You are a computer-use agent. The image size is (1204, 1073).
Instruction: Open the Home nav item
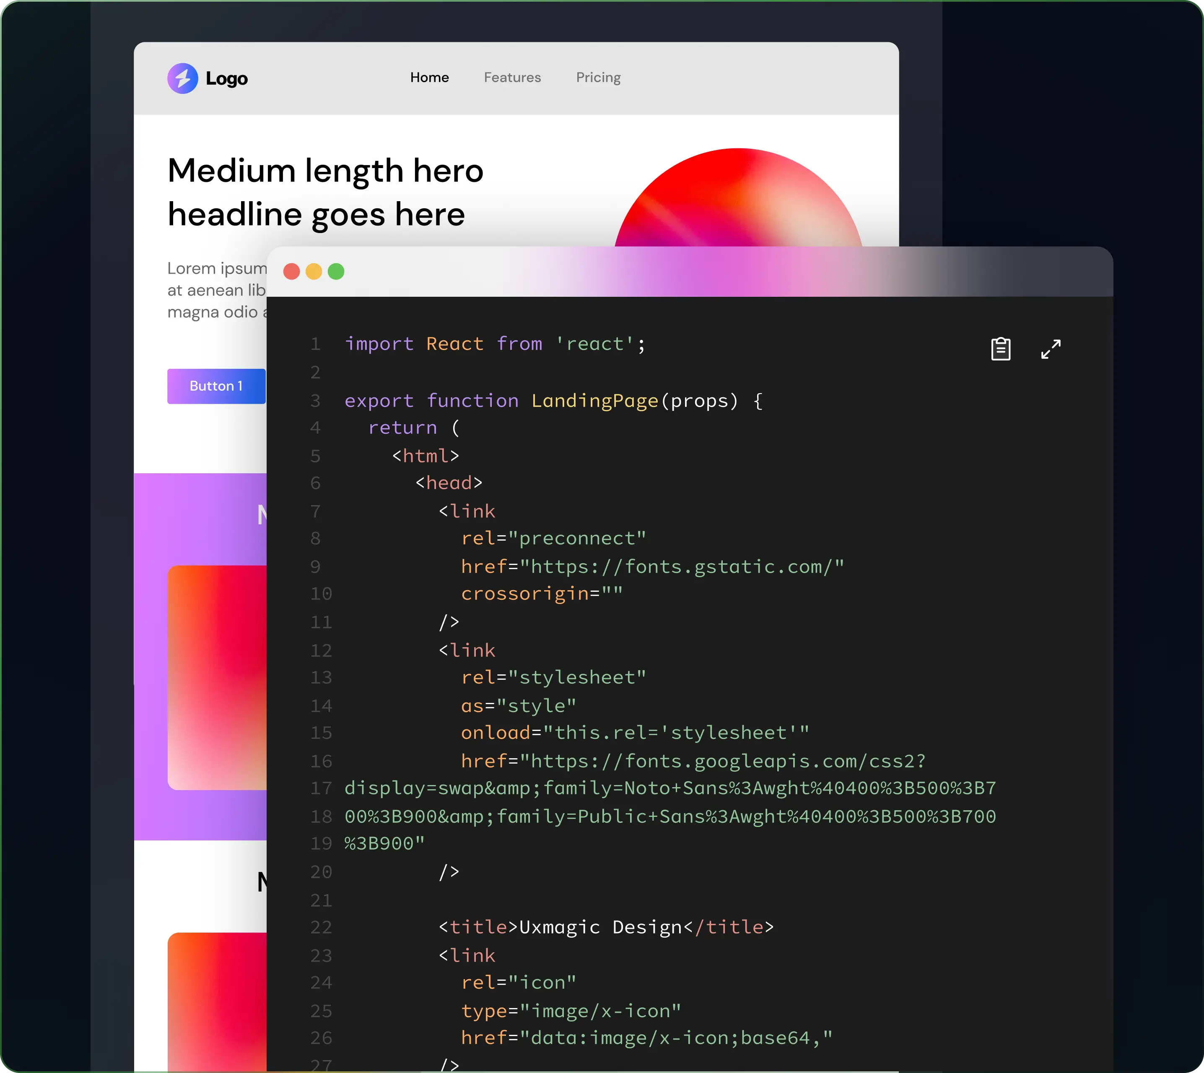430,77
